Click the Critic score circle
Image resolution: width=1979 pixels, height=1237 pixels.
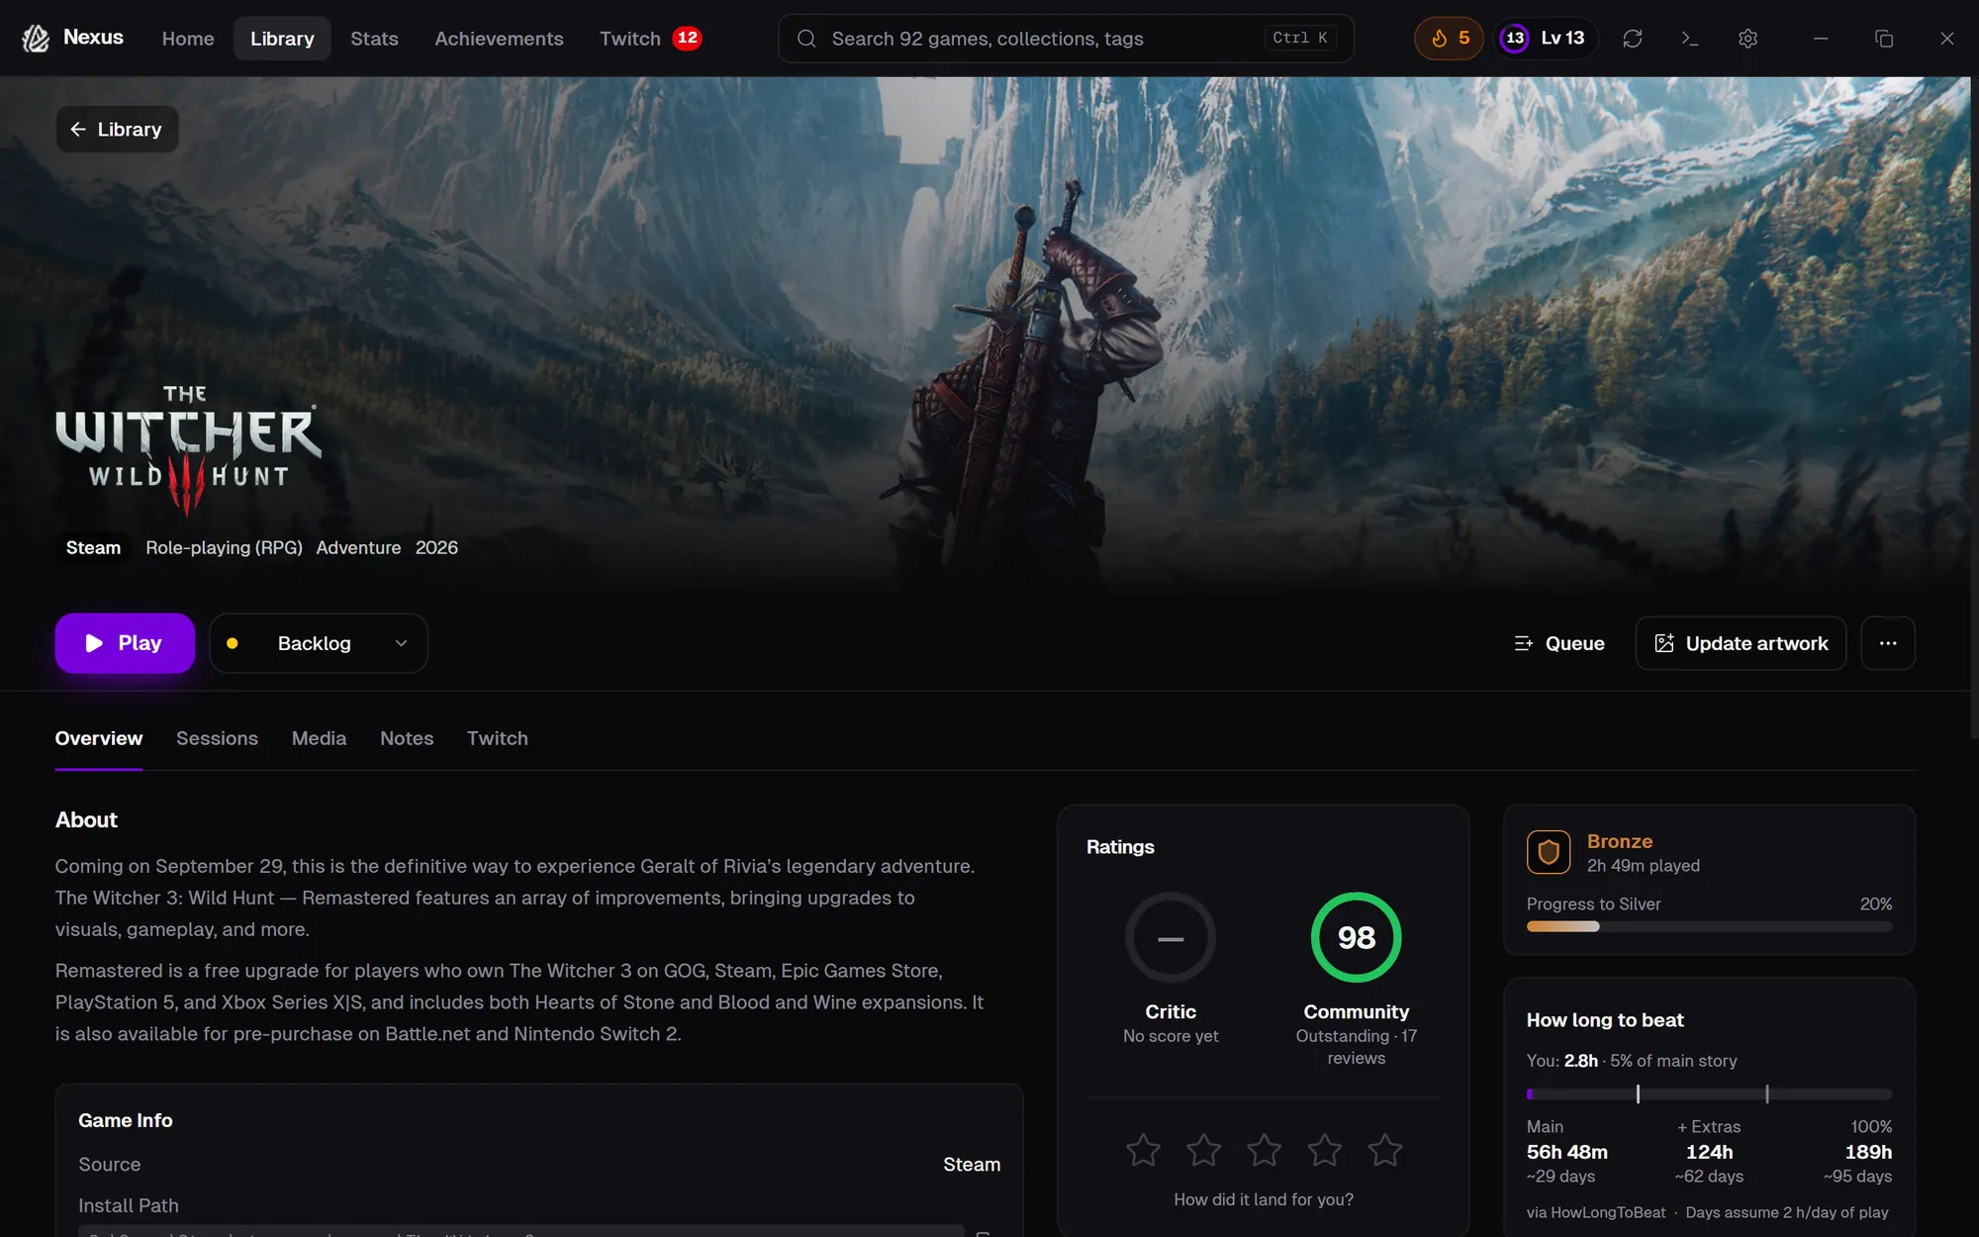(x=1171, y=938)
